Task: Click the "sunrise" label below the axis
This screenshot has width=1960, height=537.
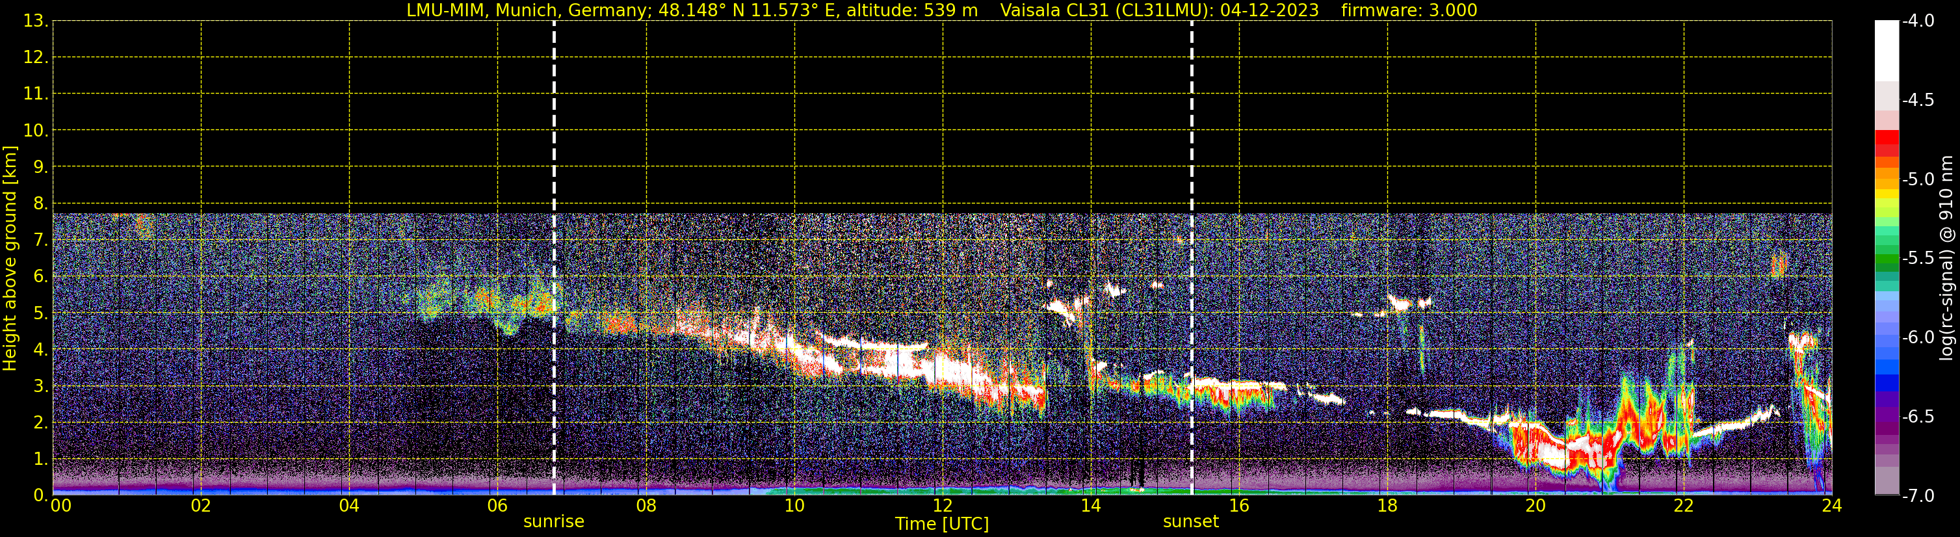Action: point(554,522)
